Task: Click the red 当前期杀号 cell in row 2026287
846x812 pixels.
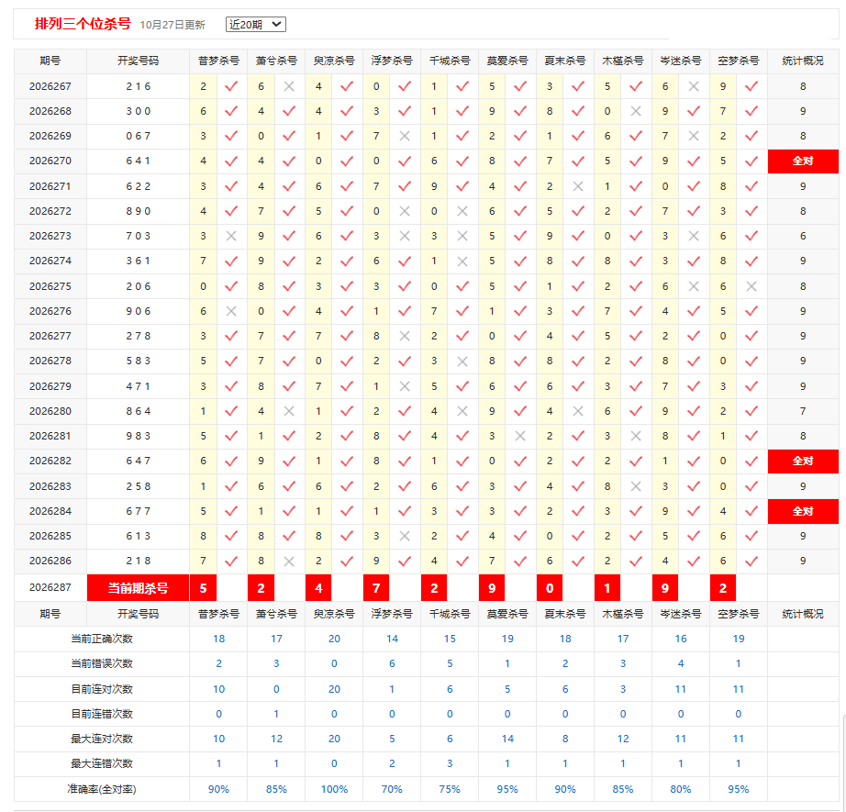Action: tap(139, 588)
